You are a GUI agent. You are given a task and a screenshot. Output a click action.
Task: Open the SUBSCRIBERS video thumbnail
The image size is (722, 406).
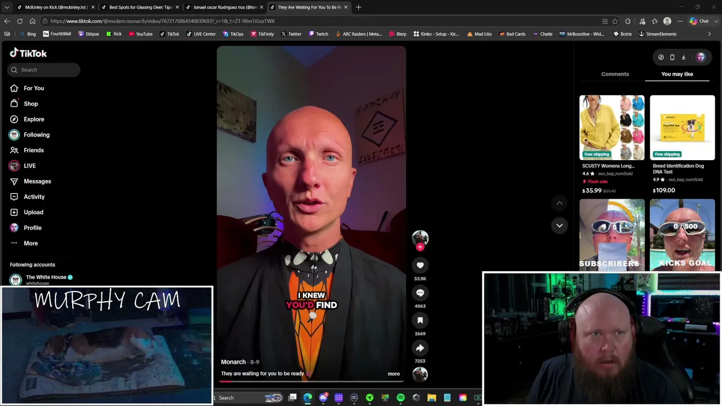pyautogui.click(x=612, y=235)
